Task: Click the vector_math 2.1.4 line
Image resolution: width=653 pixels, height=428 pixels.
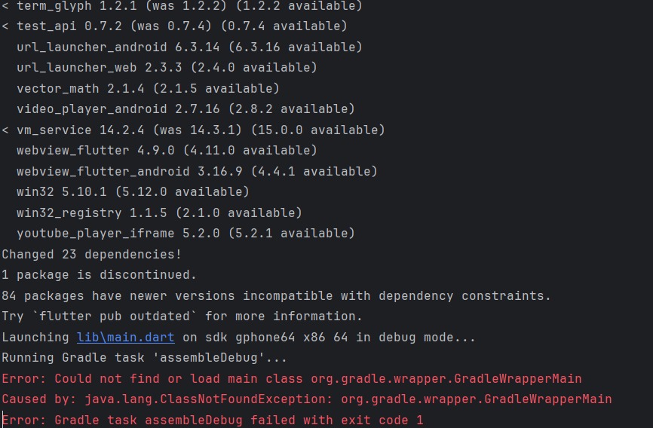Action: pos(148,88)
